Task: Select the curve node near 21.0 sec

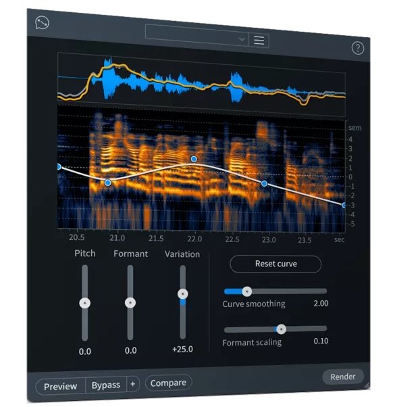Action: coord(107,183)
